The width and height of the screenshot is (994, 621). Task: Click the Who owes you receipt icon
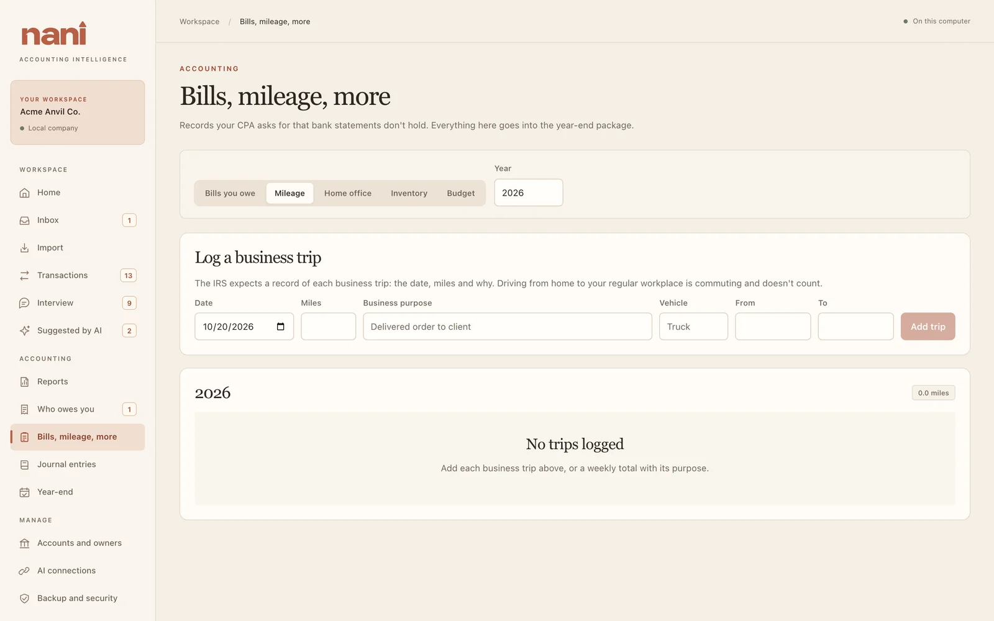(24, 409)
